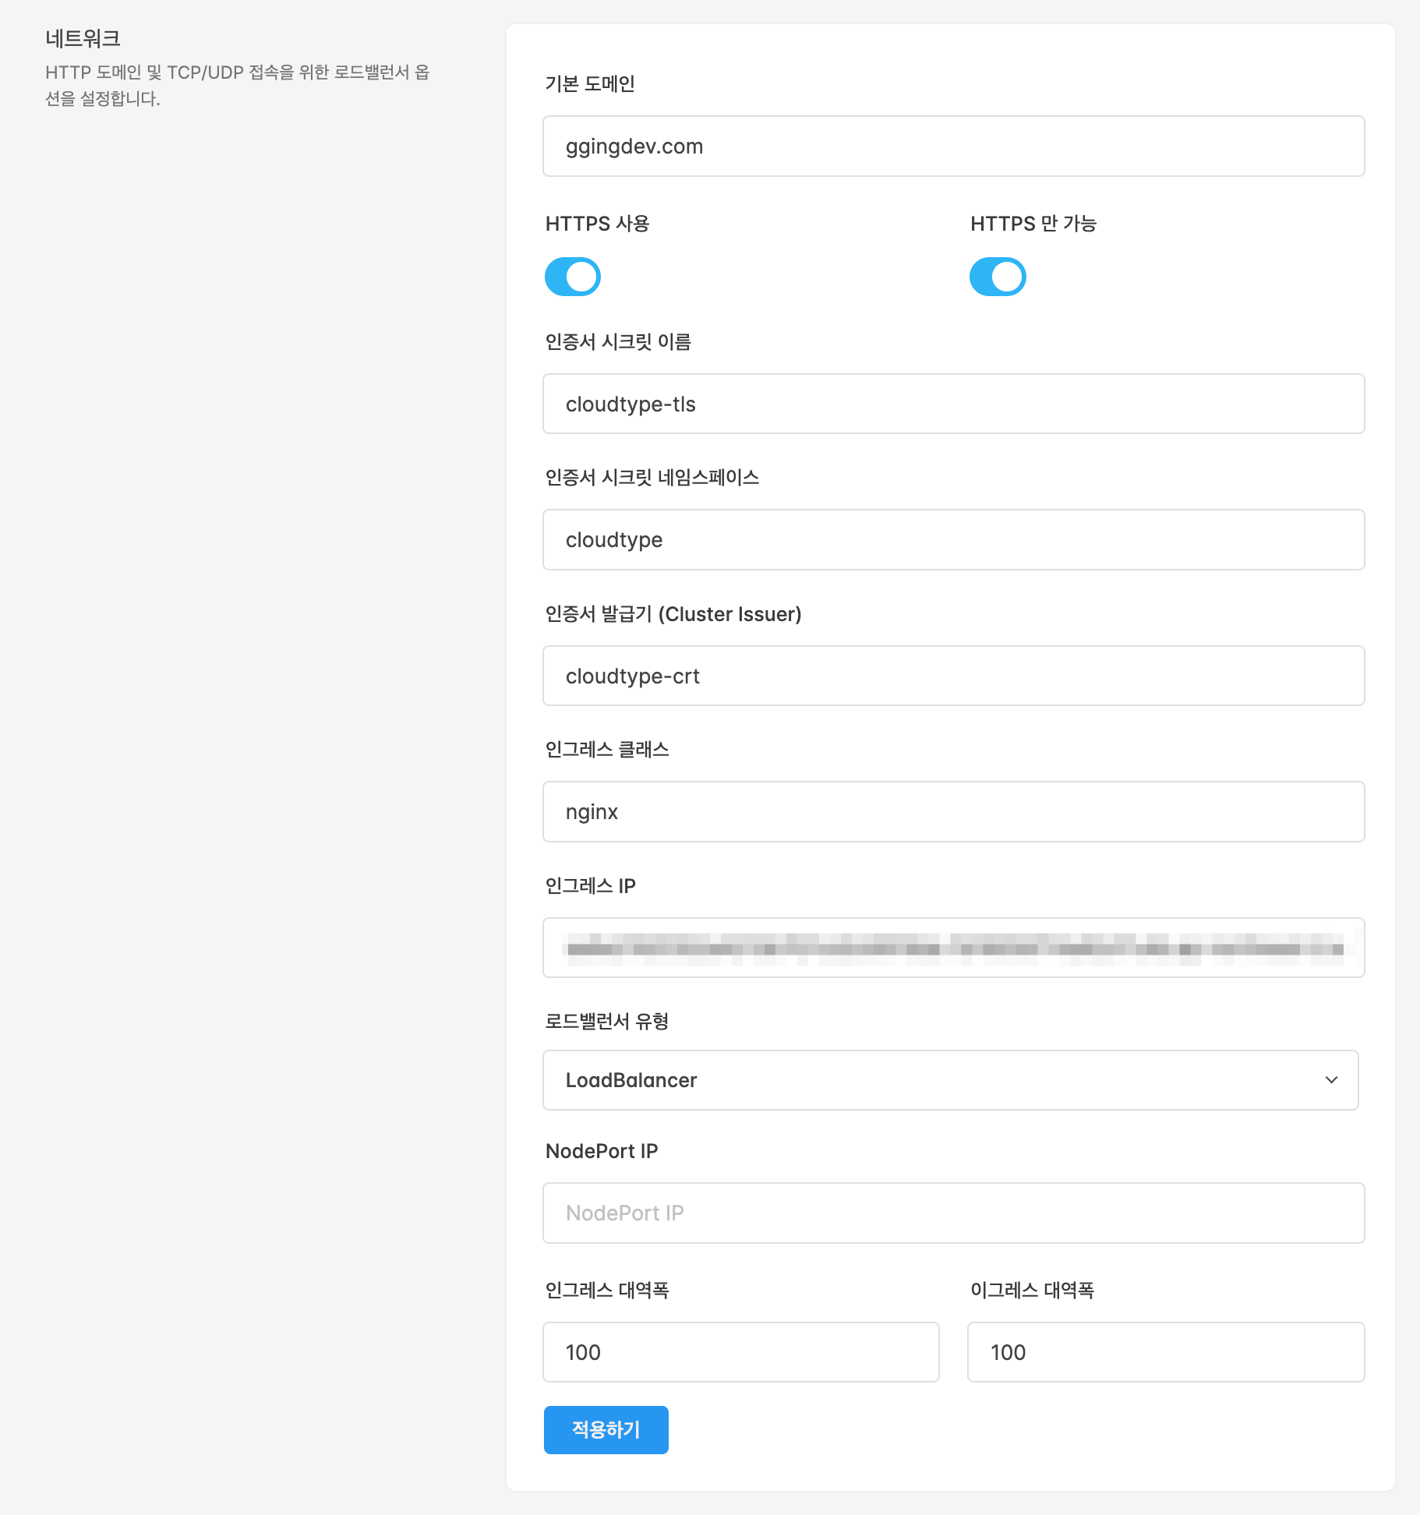Viewport: 1420px width, 1515px height.
Task: Click the LoadBalancer dropdown chevron arrow
Action: click(x=1331, y=1080)
